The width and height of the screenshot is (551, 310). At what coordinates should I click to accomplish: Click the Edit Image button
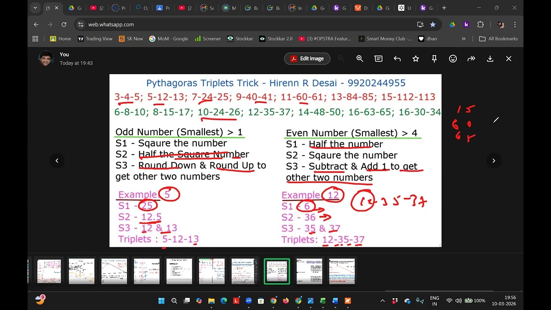click(307, 59)
